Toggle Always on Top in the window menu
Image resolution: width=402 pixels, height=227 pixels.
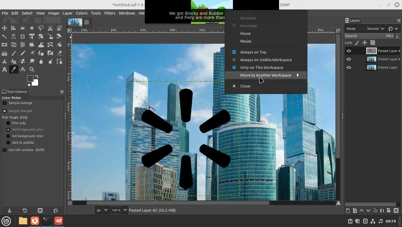click(266, 52)
